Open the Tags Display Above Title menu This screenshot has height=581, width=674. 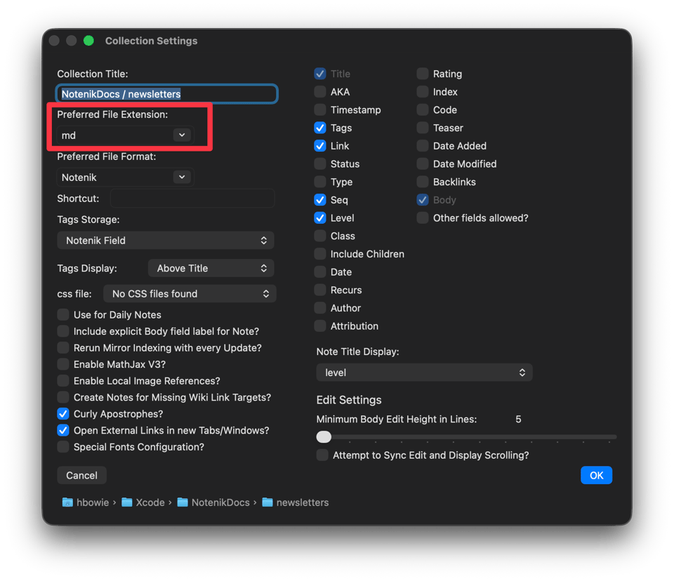[x=211, y=268]
